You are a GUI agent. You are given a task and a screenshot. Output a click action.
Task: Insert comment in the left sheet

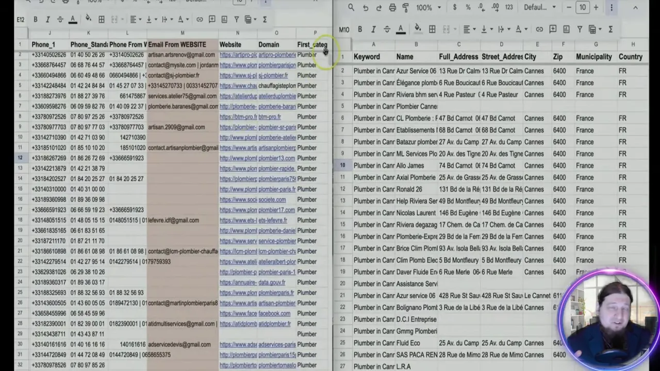click(212, 20)
